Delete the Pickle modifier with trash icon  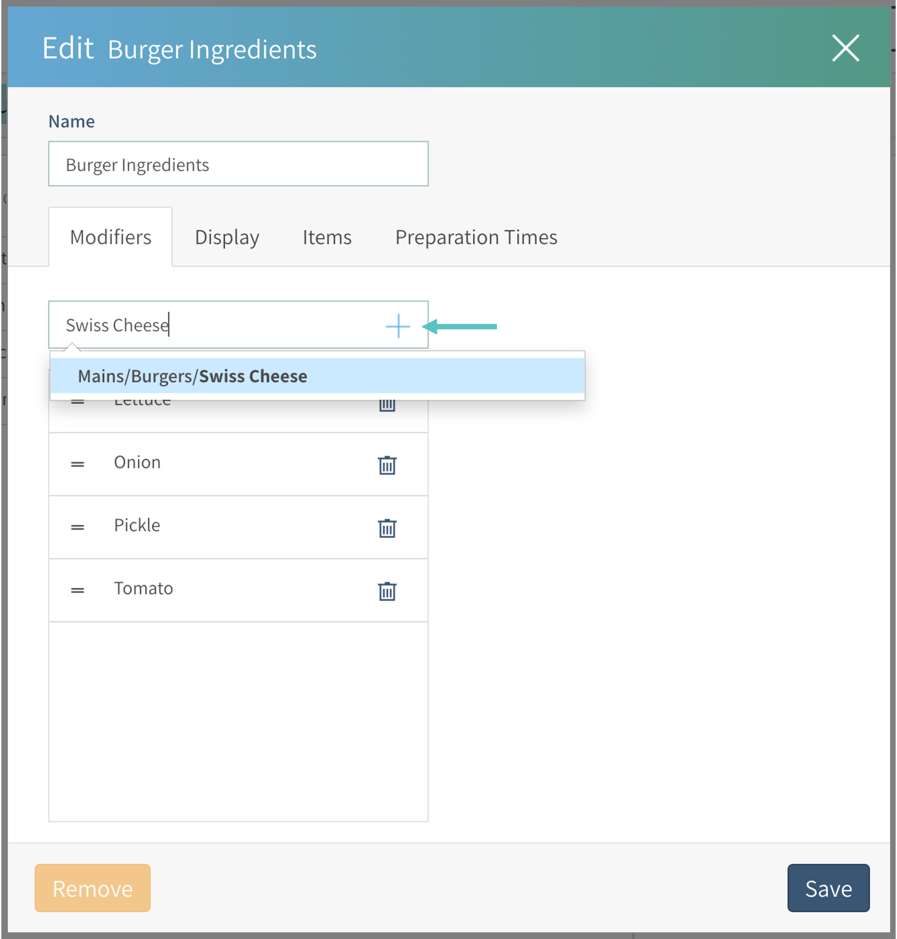coord(387,528)
